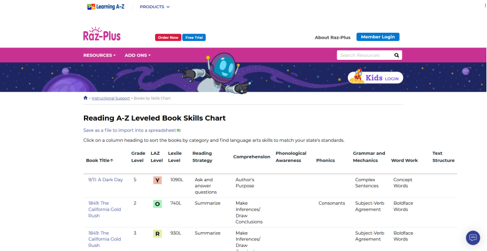Screen dimensions: 487x251
Task: Open grade 2 California Gold Rush book
Action: tap(105, 209)
